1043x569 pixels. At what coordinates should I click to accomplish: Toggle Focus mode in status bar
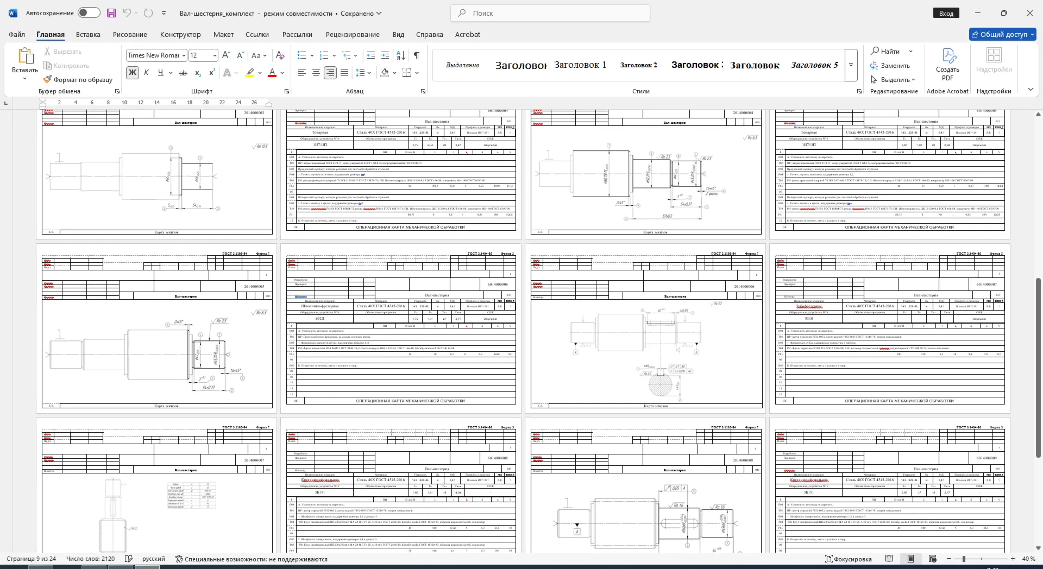[x=849, y=559]
